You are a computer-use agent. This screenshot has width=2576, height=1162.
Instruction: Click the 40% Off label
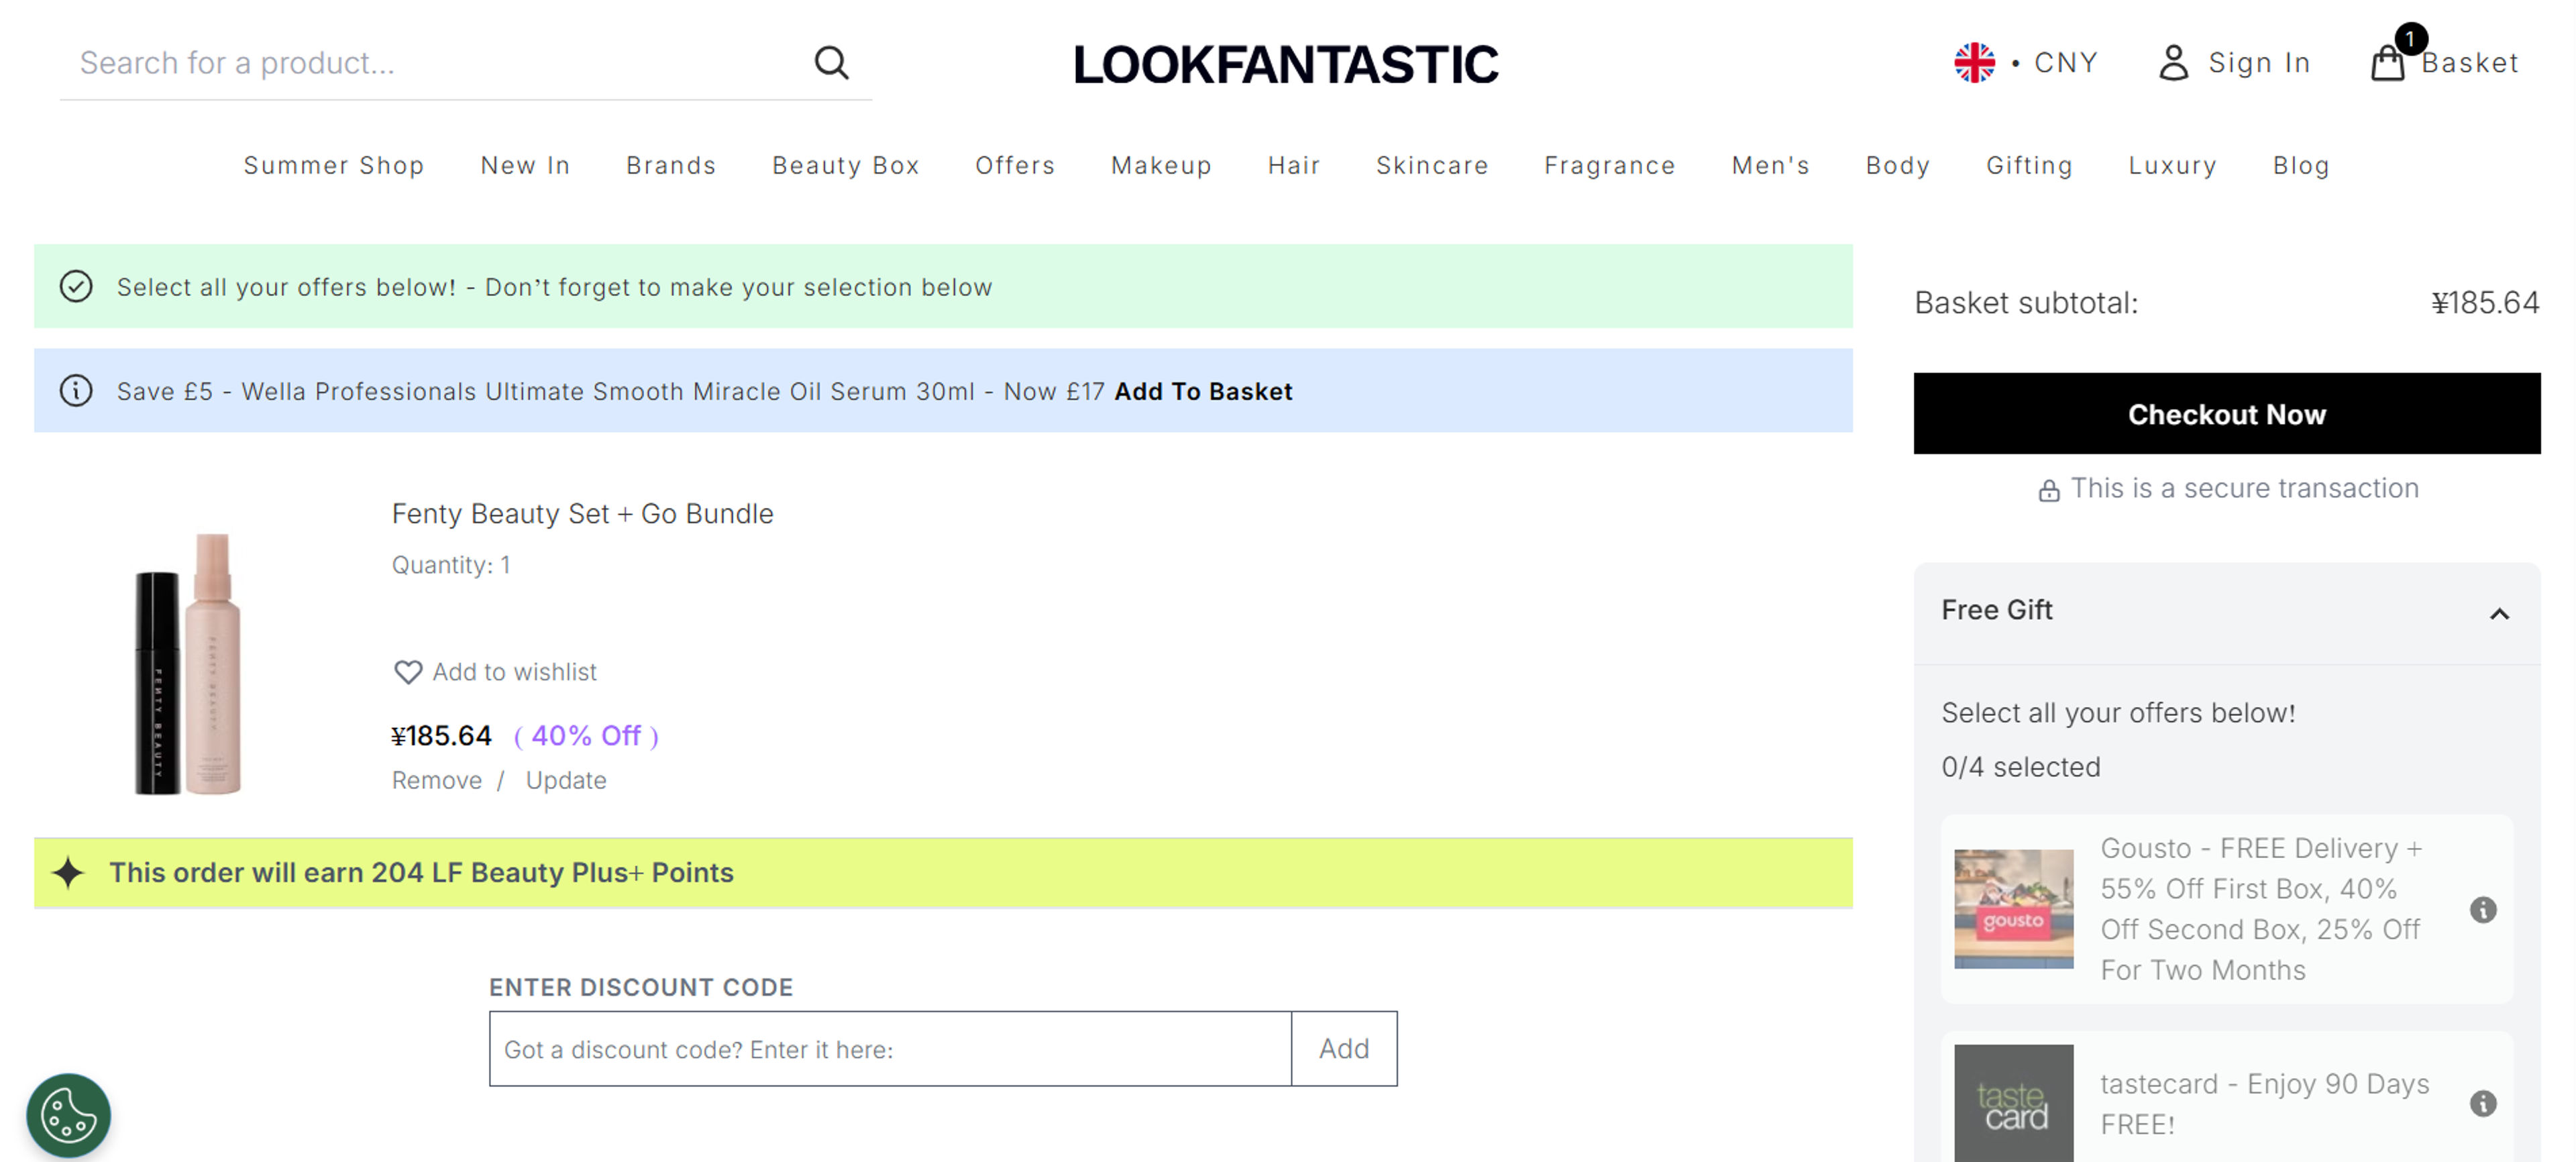click(x=586, y=736)
